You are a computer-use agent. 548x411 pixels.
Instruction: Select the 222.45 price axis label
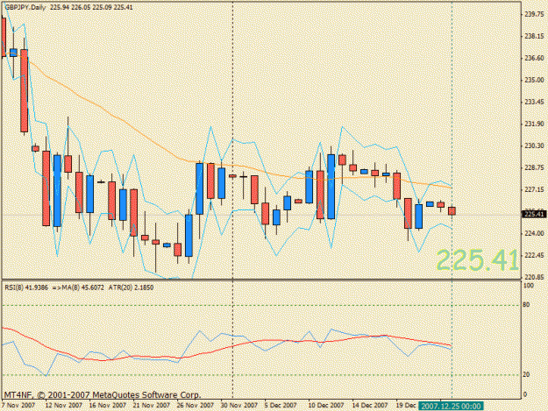[534, 255]
